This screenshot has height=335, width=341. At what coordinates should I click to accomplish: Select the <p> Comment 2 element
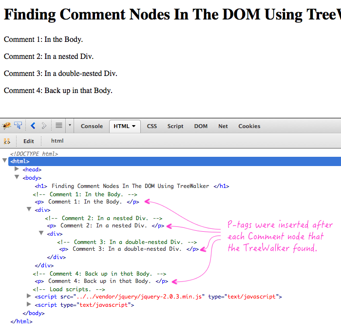(106, 225)
